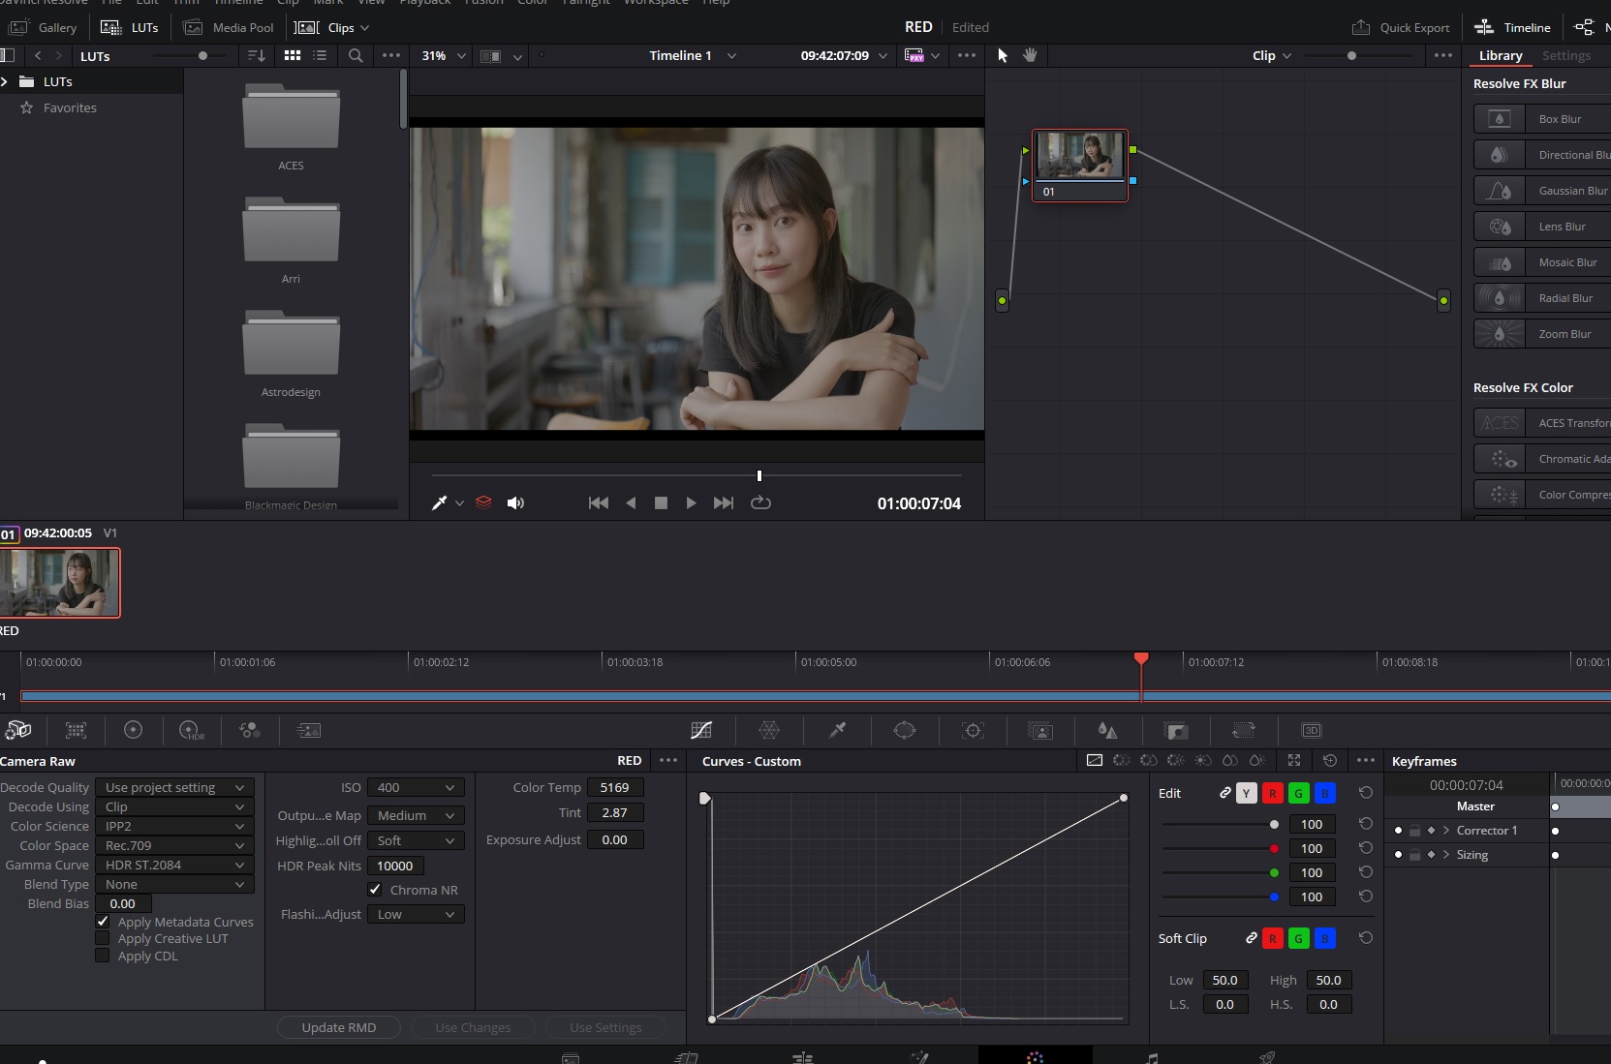Disable the Apply Metadata Curves checkbox
1611x1064 pixels.
click(103, 922)
